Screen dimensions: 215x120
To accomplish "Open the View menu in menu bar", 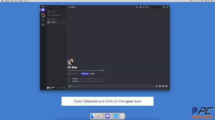I will point(16,1).
